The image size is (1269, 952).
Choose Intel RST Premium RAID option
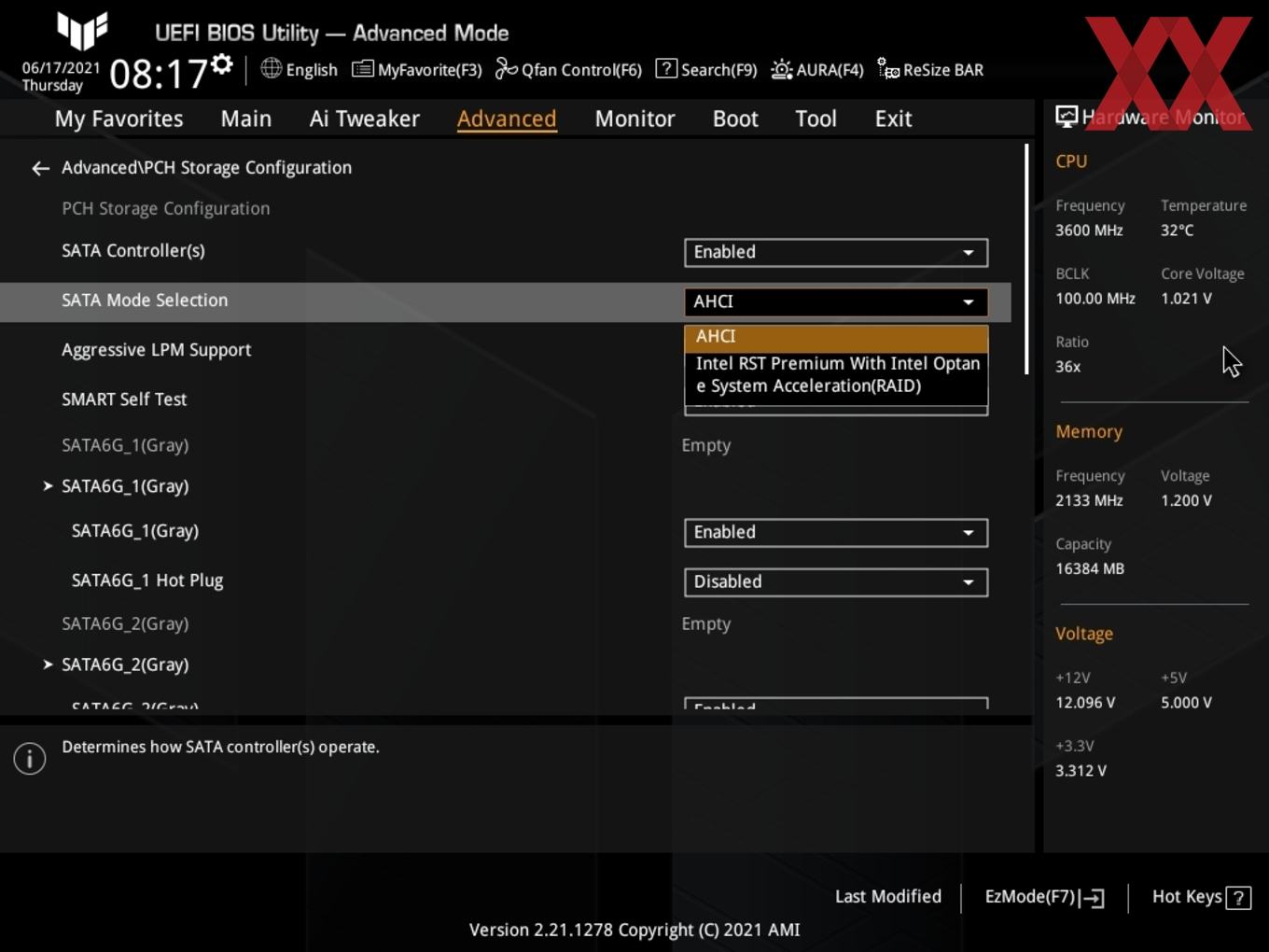coord(836,375)
